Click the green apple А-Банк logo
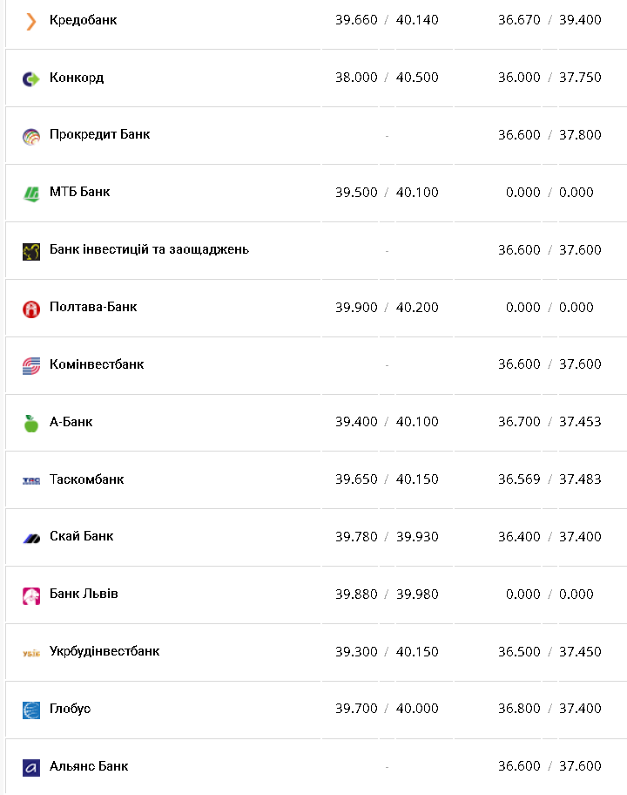The width and height of the screenshot is (627, 795). click(31, 424)
